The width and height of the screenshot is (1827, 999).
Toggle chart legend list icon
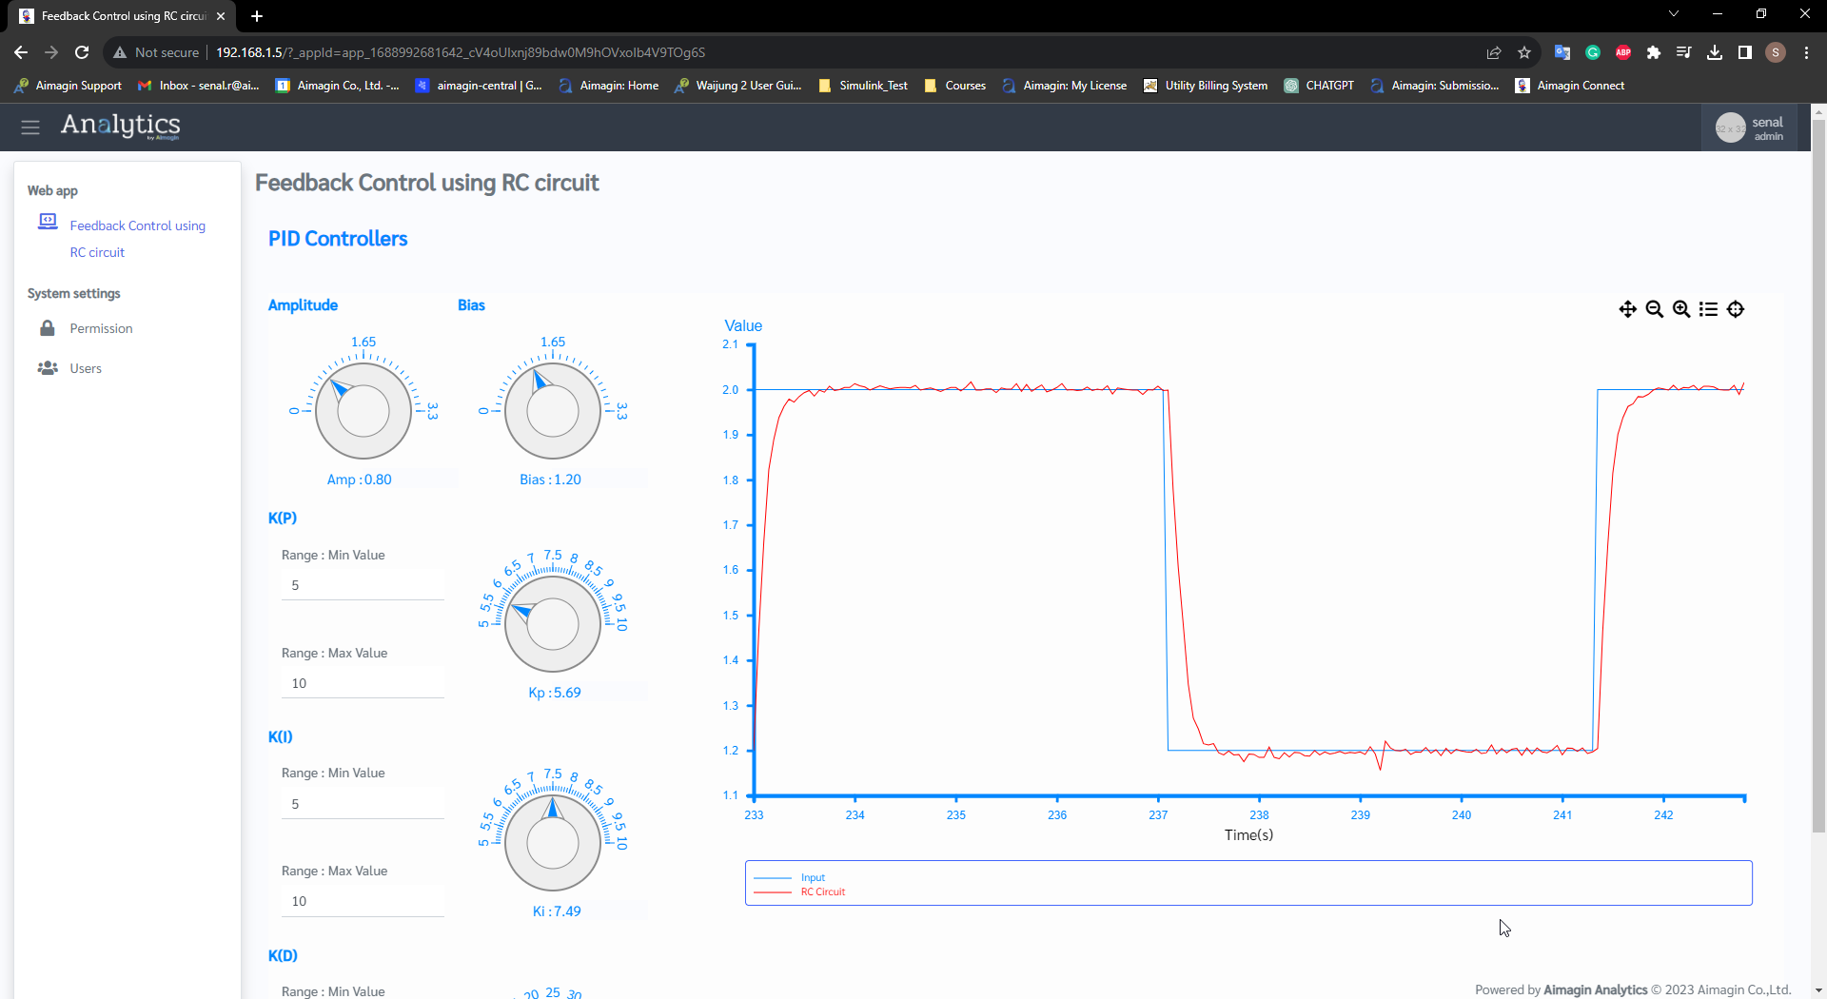coord(1708,309)
